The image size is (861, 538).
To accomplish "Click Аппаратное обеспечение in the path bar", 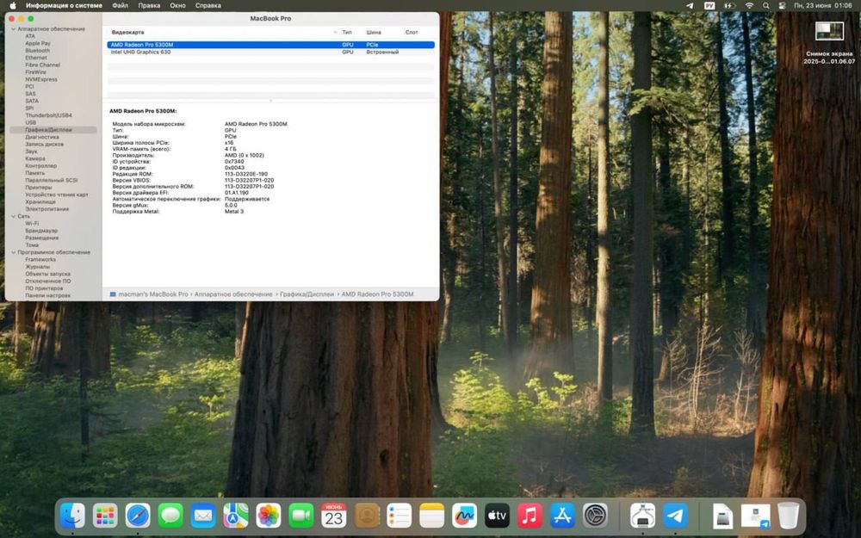I will point(233,294).
